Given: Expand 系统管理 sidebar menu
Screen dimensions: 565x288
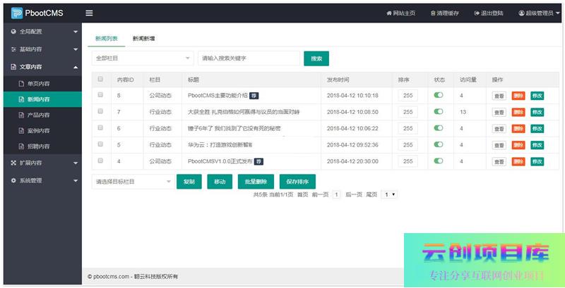Looking at the screenshot, I should coord(42,180).
